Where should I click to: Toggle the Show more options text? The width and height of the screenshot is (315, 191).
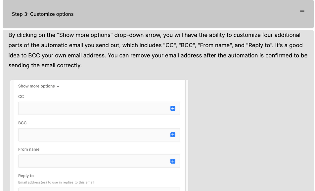coord(36,86)
